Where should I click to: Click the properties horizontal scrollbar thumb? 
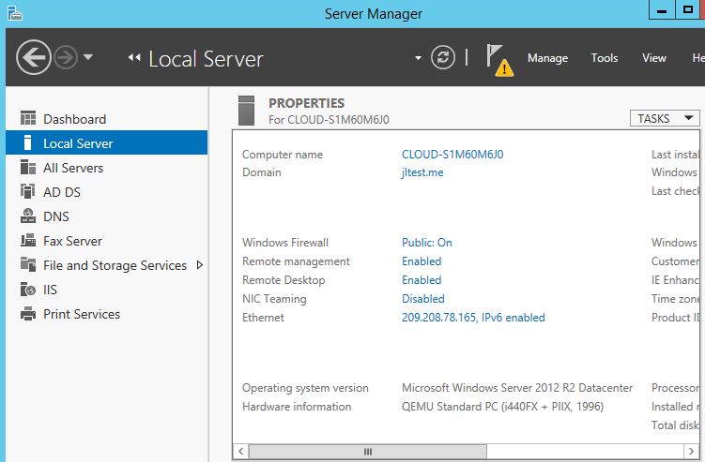pyautogui.click(x=367, y=452)
